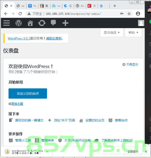Click 设置您的主页 link
This screenshot has width=151, height=158.
point(95,120)
